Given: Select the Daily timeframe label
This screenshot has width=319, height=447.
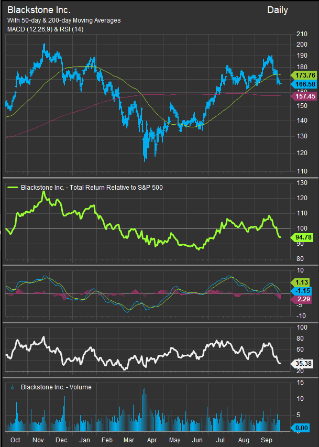Looking at the screenshot, I should 277,10.
